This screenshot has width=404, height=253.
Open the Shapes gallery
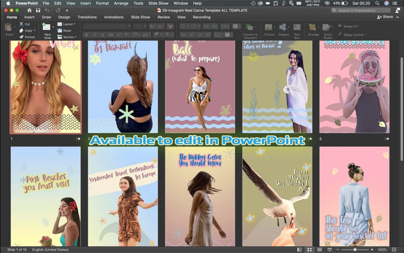point(283,30)
